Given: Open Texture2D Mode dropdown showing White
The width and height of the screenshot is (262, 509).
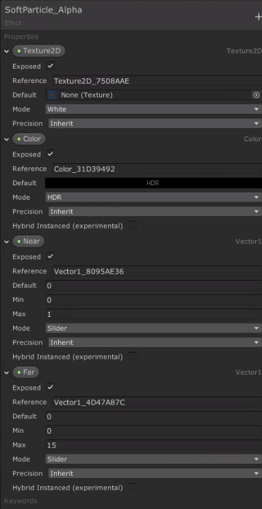Looking at the screenshot, I should point(153,109).
